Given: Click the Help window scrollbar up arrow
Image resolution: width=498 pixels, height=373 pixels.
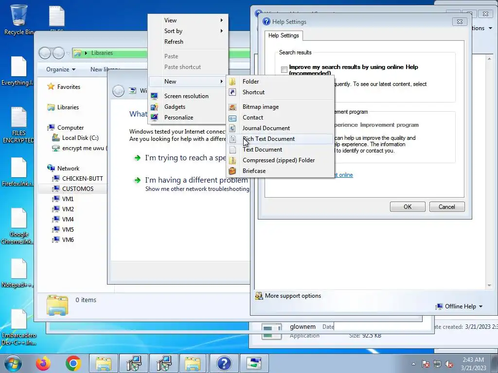Looking at the screenshot, I should click(489, 59).
